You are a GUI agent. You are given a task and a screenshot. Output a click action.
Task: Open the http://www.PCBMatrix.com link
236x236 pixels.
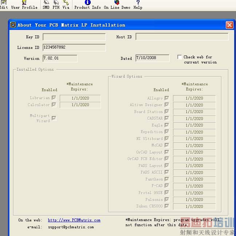74,220
